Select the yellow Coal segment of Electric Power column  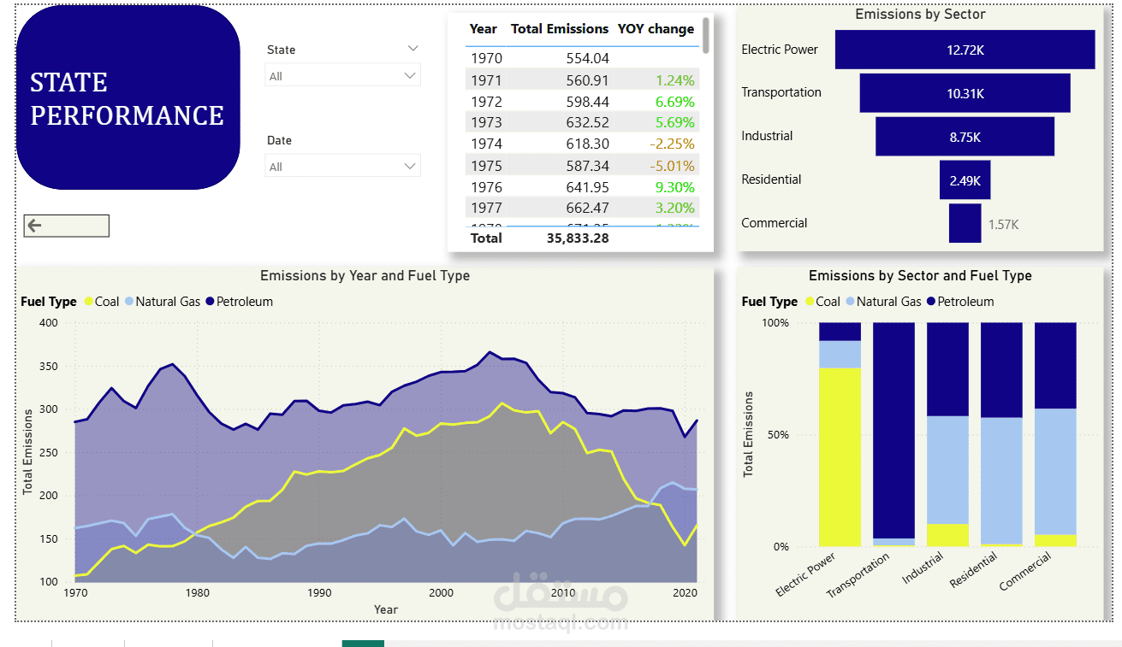[840, 457]
